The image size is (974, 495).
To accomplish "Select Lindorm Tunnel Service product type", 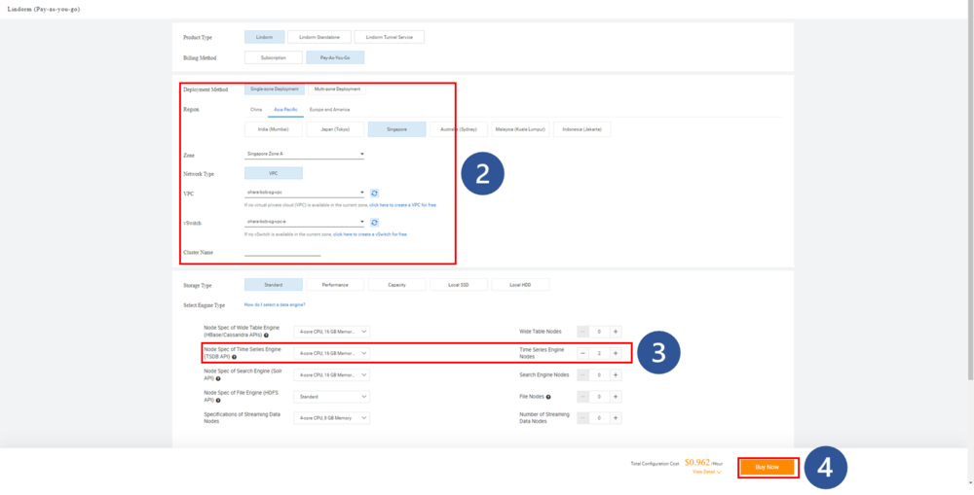I will [x=390, y=37].
